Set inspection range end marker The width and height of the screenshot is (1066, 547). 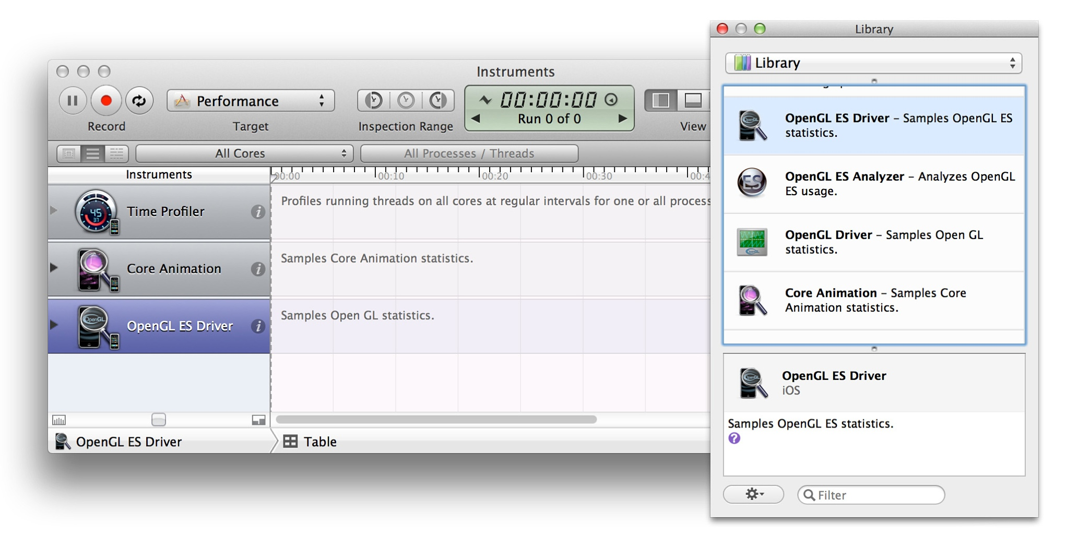click(x=438, y=100)
